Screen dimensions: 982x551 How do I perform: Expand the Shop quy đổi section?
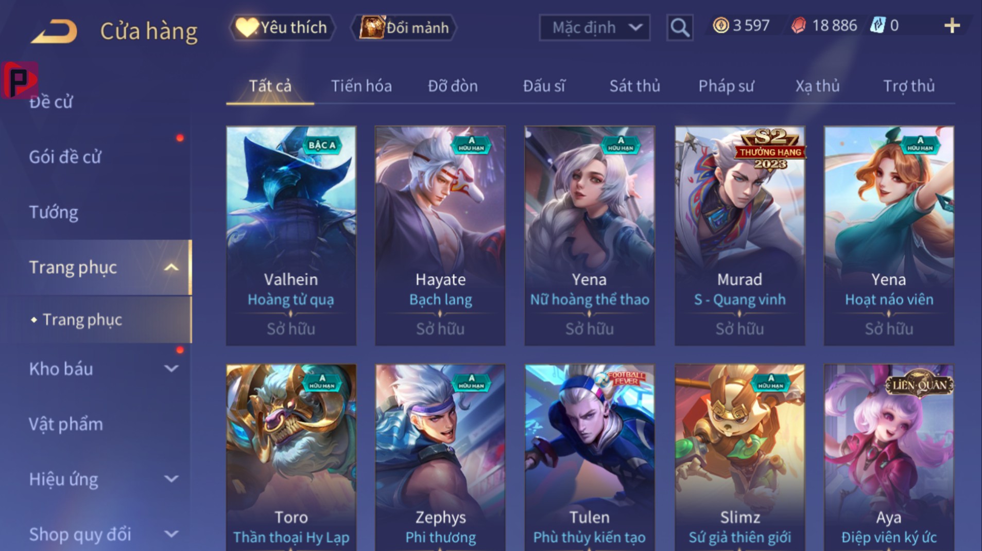pyautogui.click(x=171, y=534)
